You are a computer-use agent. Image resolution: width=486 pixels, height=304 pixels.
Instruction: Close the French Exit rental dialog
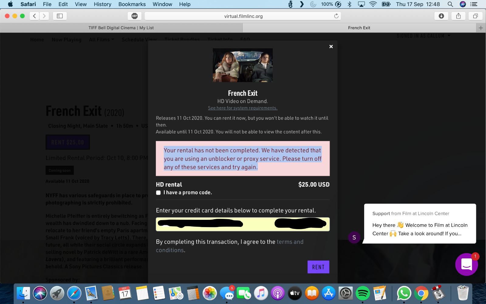tap(331, 47)
